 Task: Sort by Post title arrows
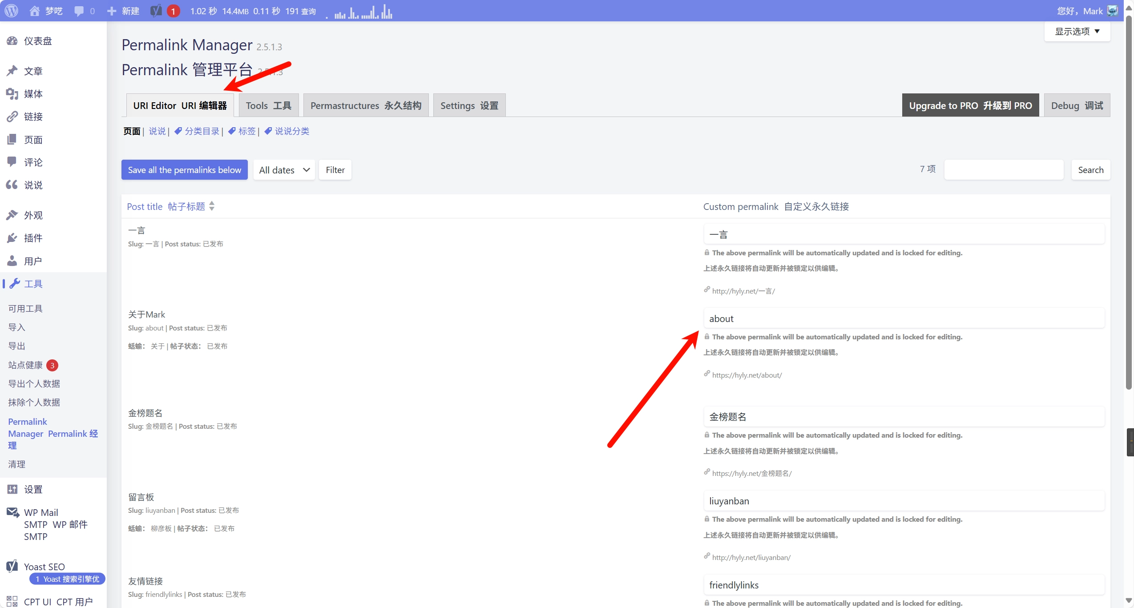tap(212, 206)
